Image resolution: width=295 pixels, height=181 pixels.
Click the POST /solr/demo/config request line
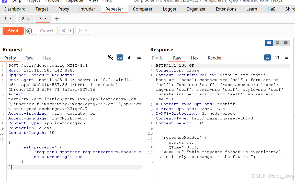tap(48, 65)
